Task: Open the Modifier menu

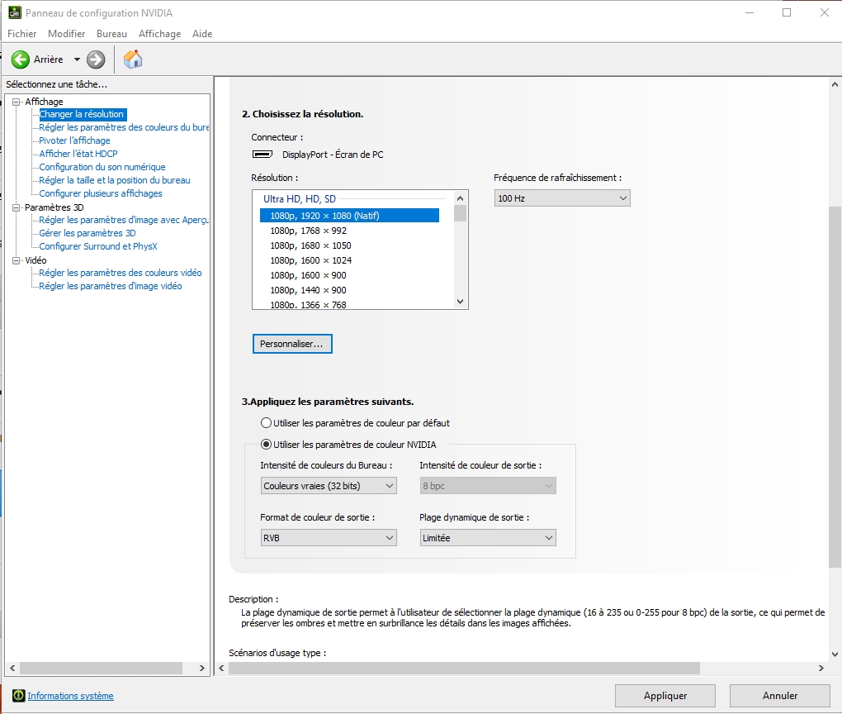Action: 67,33
